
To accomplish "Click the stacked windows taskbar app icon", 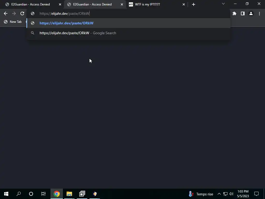I will (82, 194).
